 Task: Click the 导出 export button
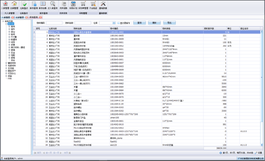tap(169, 23)
